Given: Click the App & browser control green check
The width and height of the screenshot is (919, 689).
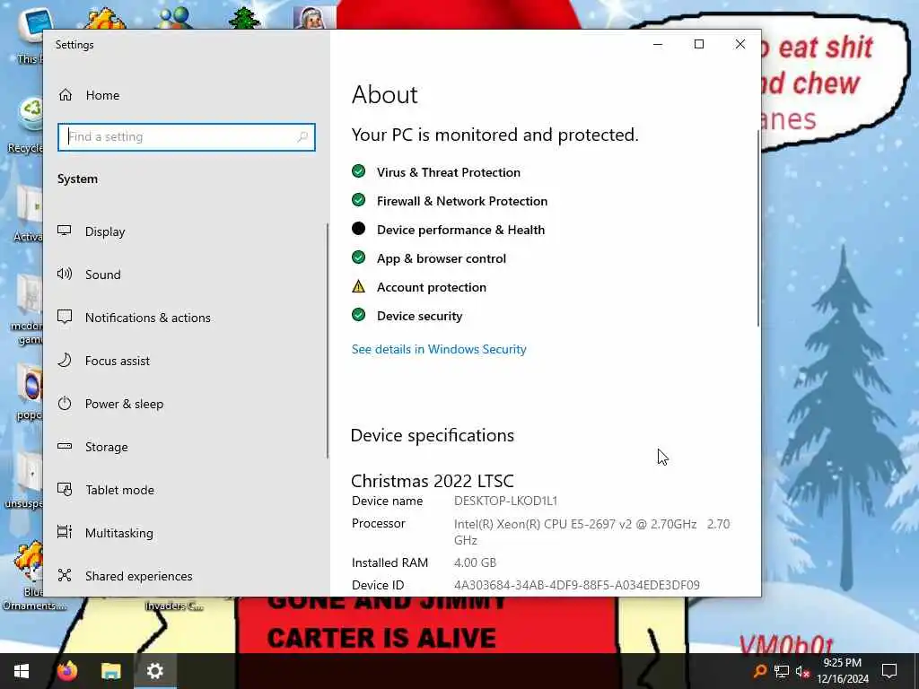Looking at the screenshot, I should [358, 257].
